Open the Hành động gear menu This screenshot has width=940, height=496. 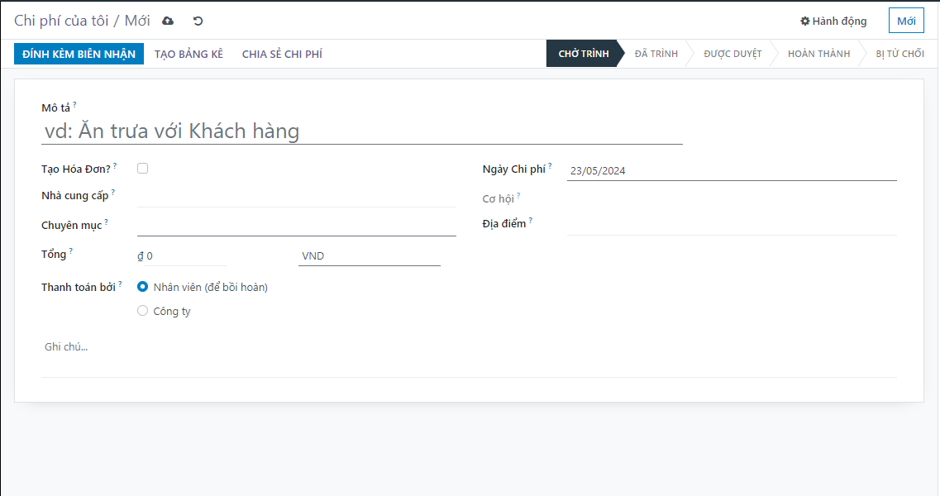833,21
